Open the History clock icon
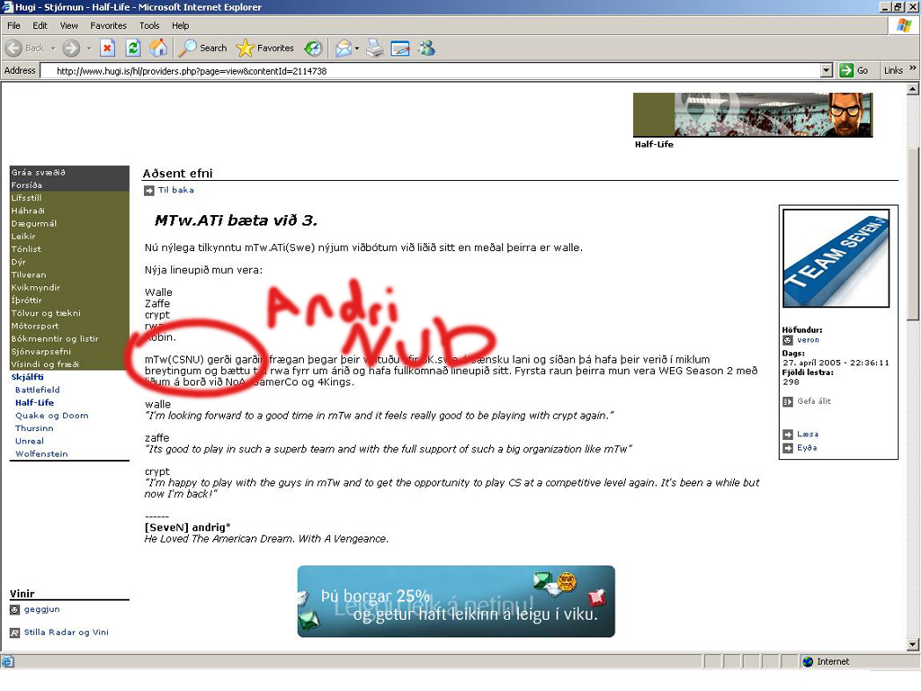Viewport: 921px width, 691px height. click(313, 49)
